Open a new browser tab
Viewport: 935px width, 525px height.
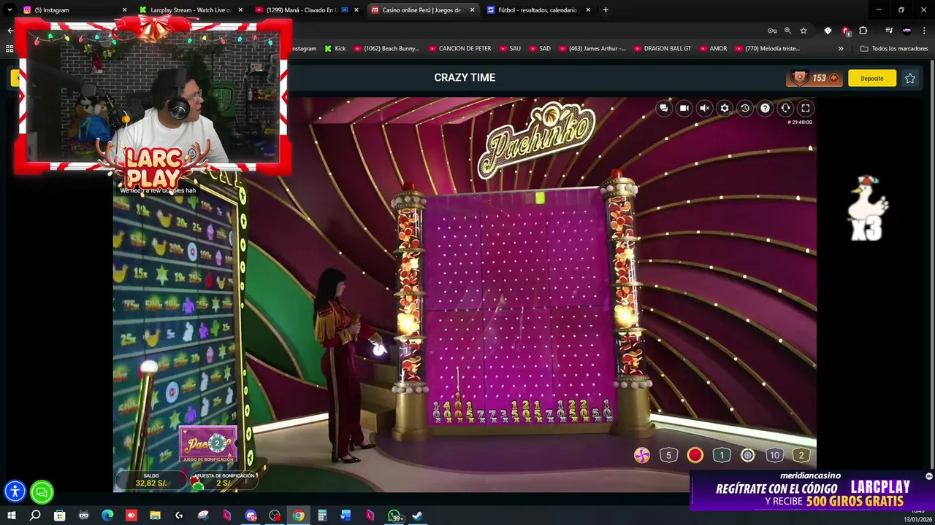pyautogui.click(x=606, y=10)
